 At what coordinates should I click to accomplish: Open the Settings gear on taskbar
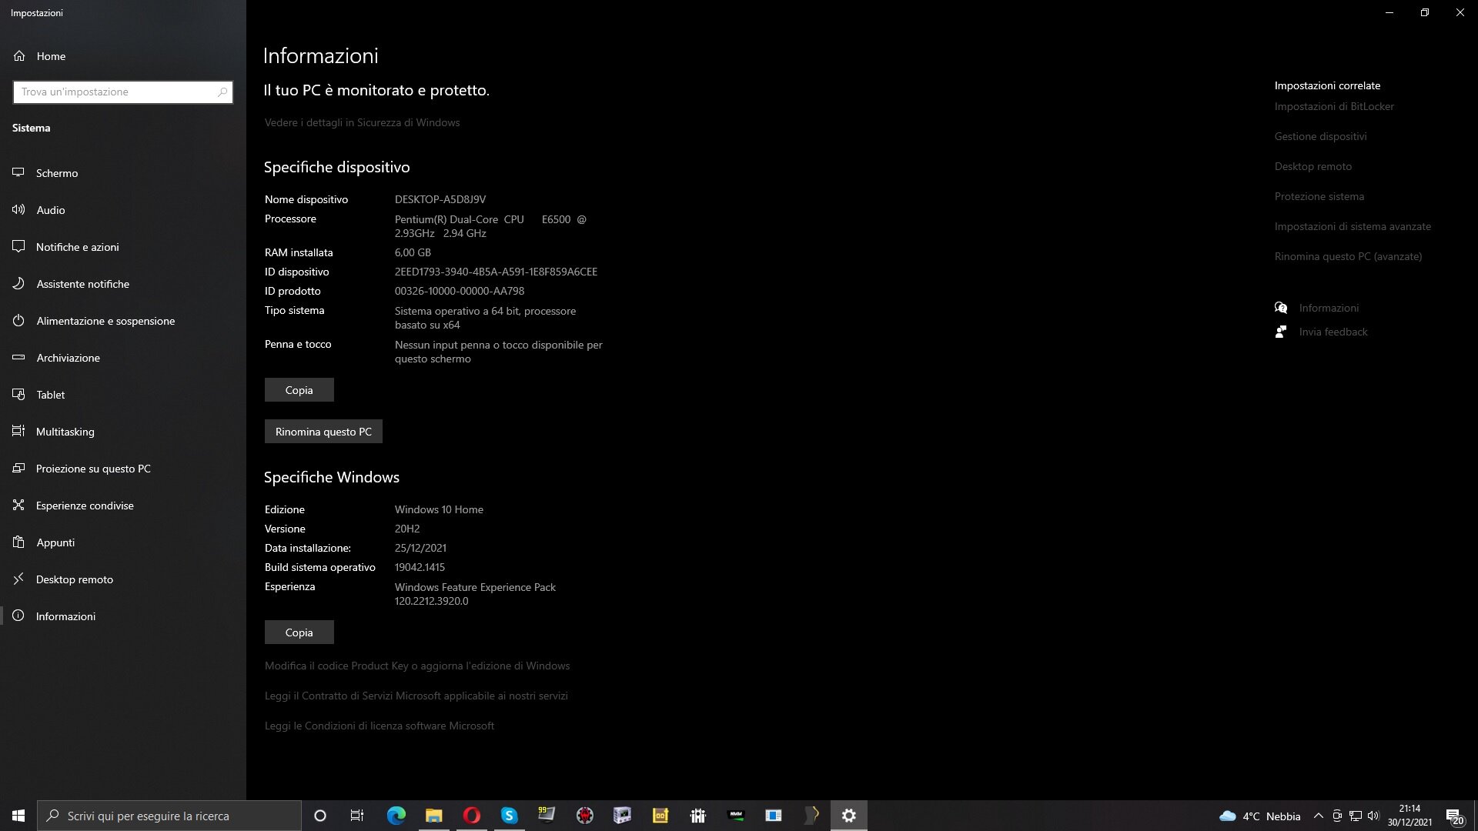tap(849, 816)
